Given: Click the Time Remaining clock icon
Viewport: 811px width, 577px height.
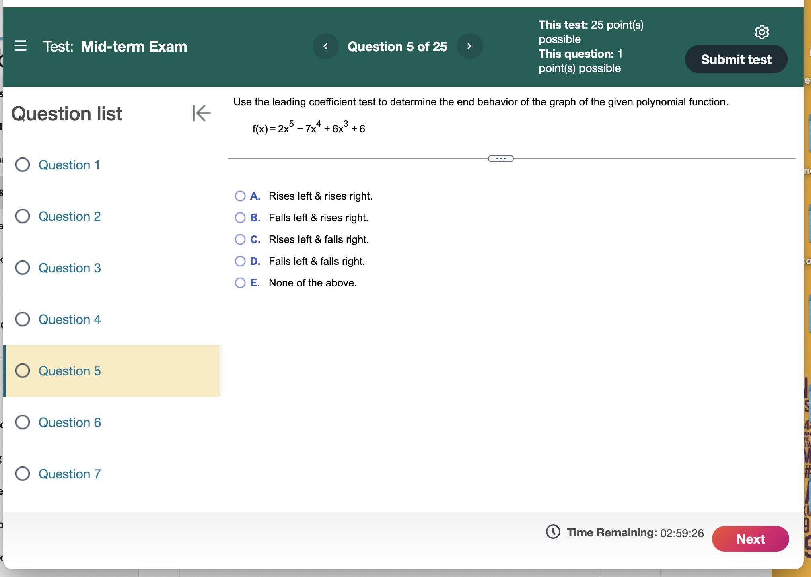Looking at the screenshot, I should 553,532.
